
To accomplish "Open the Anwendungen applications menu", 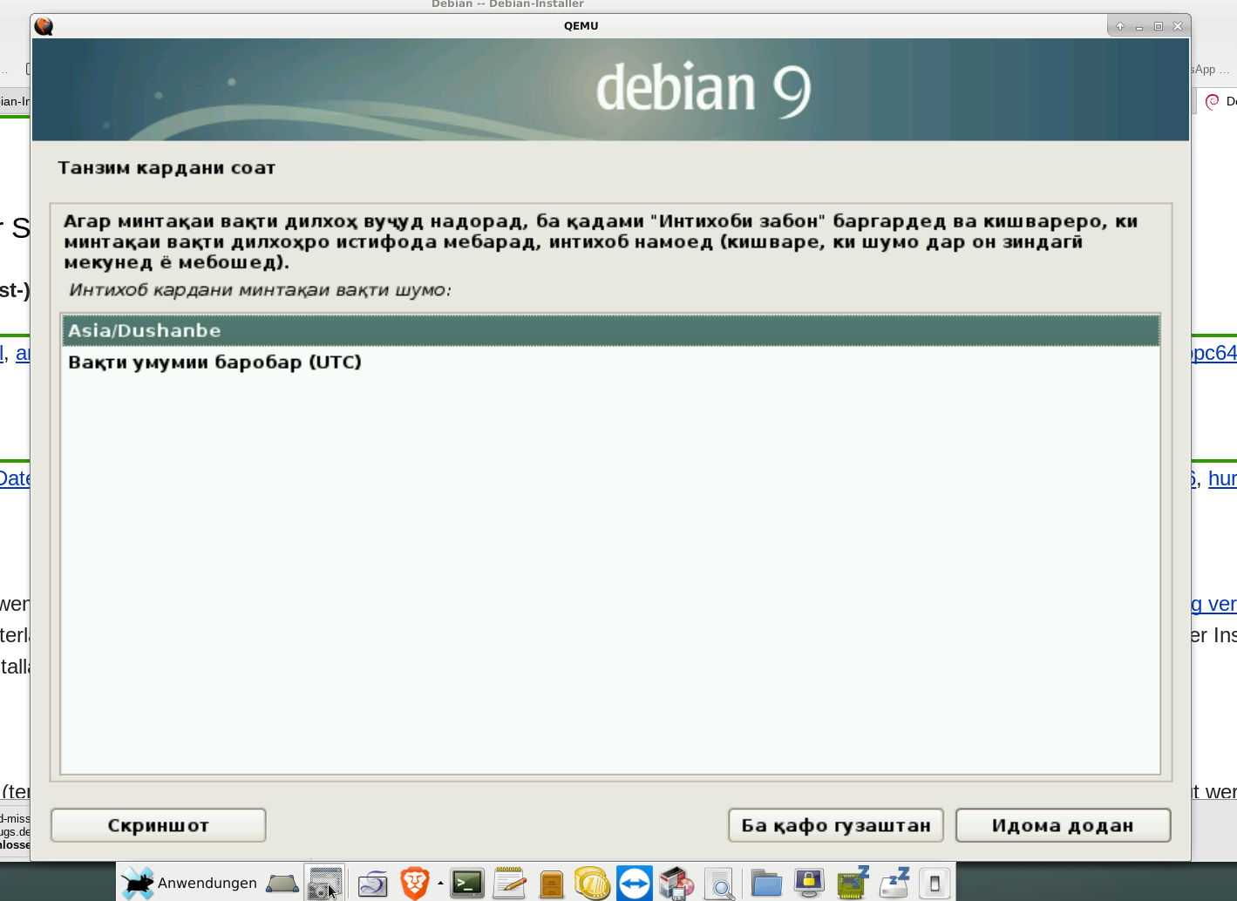I will [x=188, y=883].
